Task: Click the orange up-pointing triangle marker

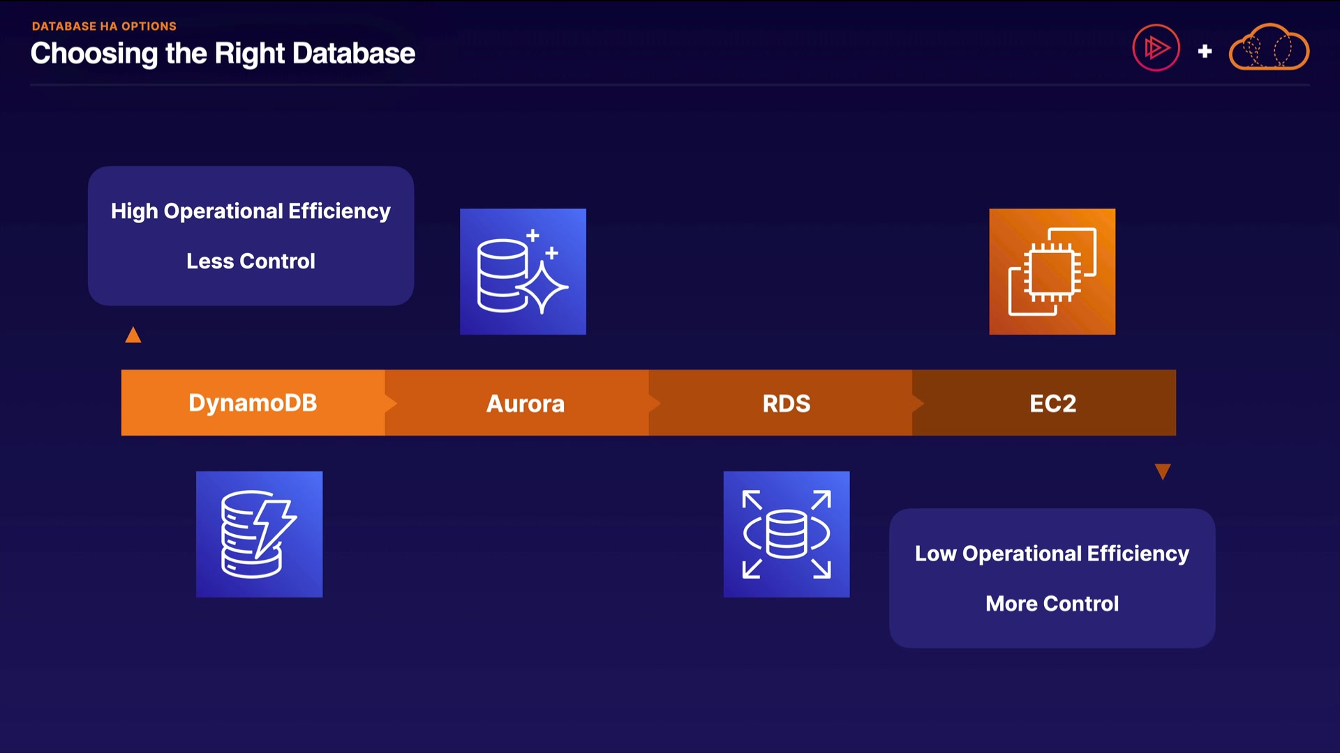Action: 133,336
